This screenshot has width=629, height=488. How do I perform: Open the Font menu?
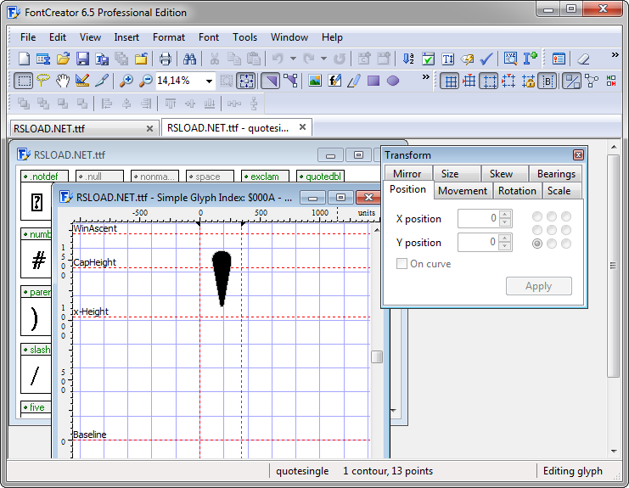coord(209,37)
